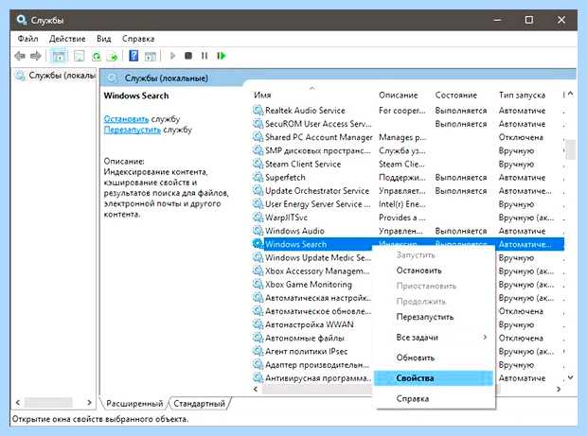Select the SMP дисковых пространс... row

point(408,150)
